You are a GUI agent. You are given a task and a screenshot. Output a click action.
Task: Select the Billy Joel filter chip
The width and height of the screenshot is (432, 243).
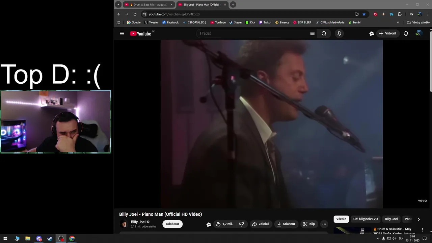coord(391,219)
